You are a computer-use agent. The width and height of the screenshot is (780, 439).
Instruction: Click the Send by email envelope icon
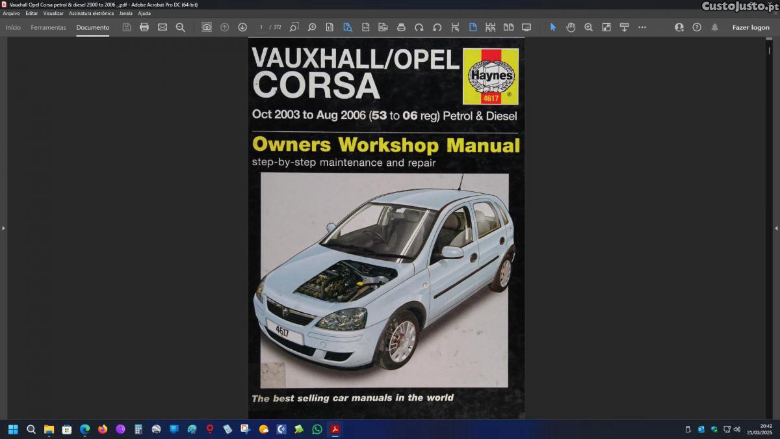[162, 27]
